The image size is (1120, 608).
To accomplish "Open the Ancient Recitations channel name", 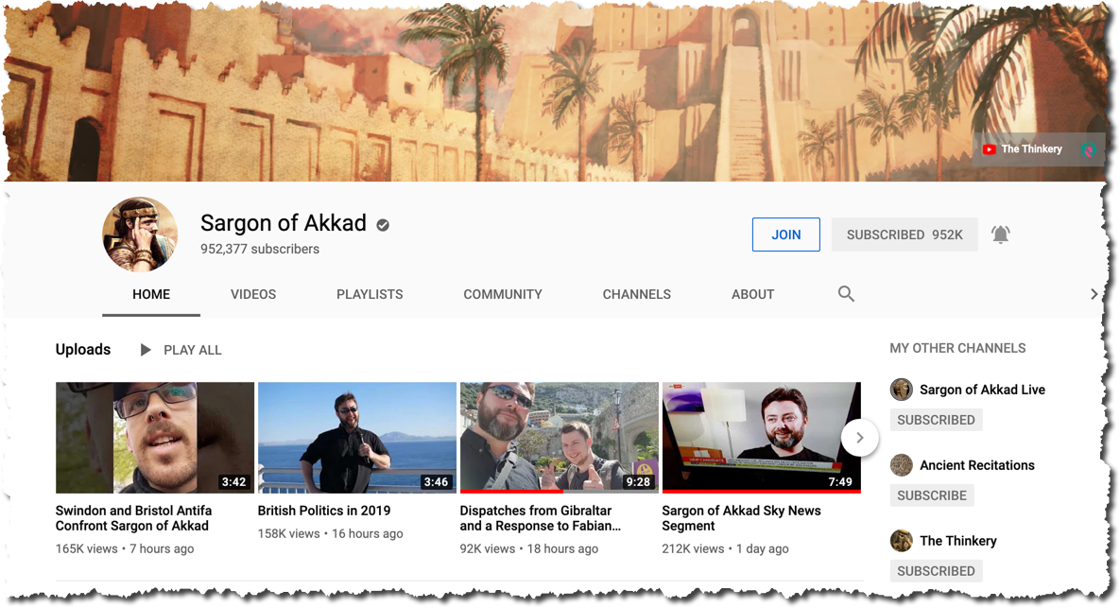I will pos(977,465).
